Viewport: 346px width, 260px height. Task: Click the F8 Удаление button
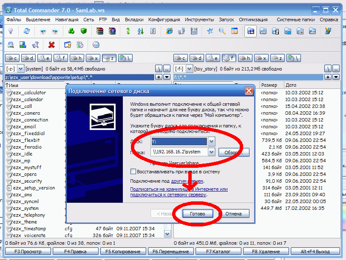pos(266,252)
